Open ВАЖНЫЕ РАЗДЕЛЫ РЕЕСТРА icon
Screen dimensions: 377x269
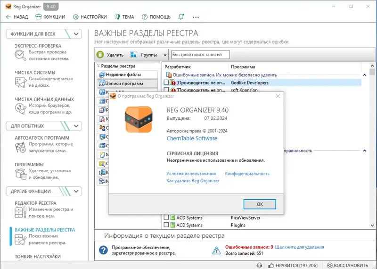tap(21, 239)
